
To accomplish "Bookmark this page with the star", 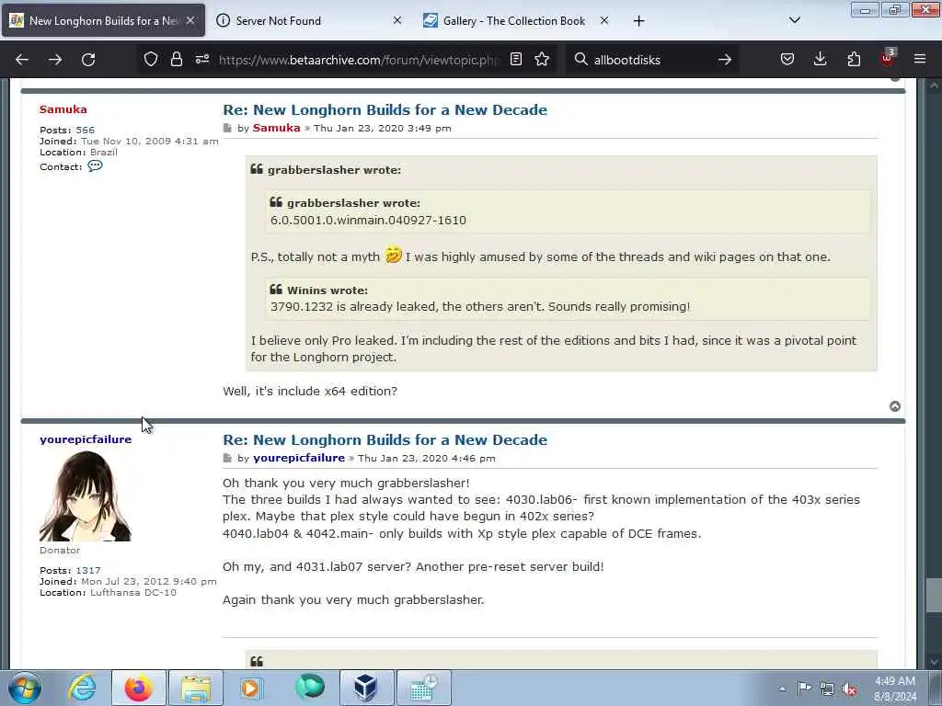I will (x=542, y=60).
